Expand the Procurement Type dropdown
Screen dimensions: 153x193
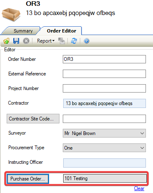104,148
